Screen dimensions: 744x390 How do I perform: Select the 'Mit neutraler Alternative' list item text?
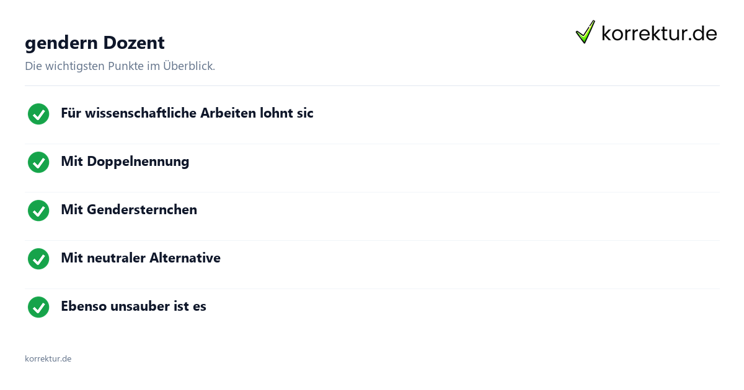coord(141,258)
